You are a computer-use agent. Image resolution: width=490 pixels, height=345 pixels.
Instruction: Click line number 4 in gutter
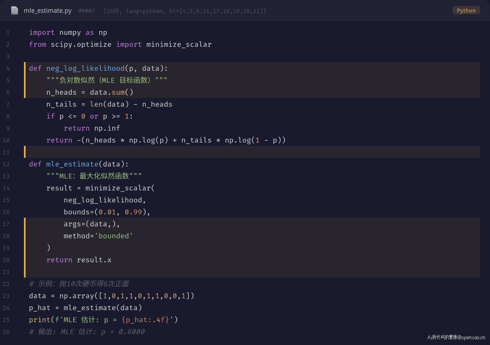(x=8, y=69)
